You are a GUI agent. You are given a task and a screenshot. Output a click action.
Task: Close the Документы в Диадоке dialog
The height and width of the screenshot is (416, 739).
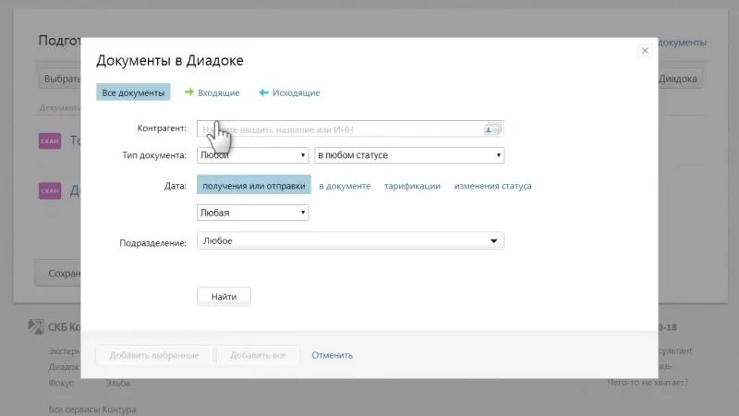coord(645,51)
